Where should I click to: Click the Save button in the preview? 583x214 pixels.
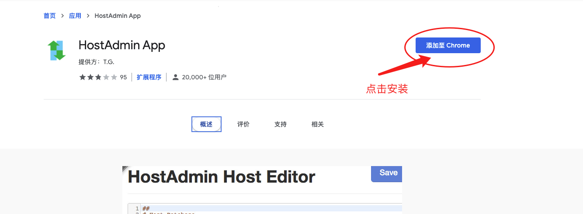click(x=387, y=173)
